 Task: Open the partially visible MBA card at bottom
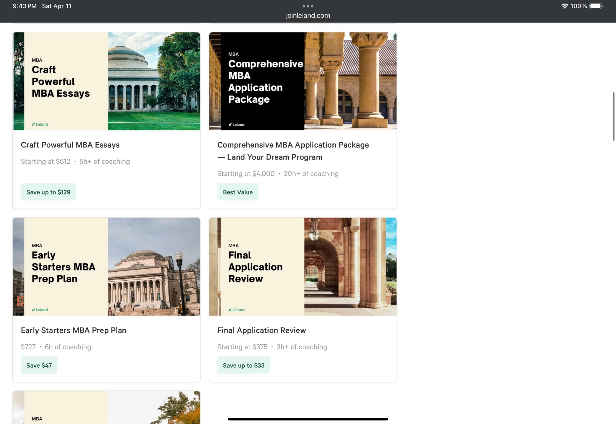click(x=106, y=407)
